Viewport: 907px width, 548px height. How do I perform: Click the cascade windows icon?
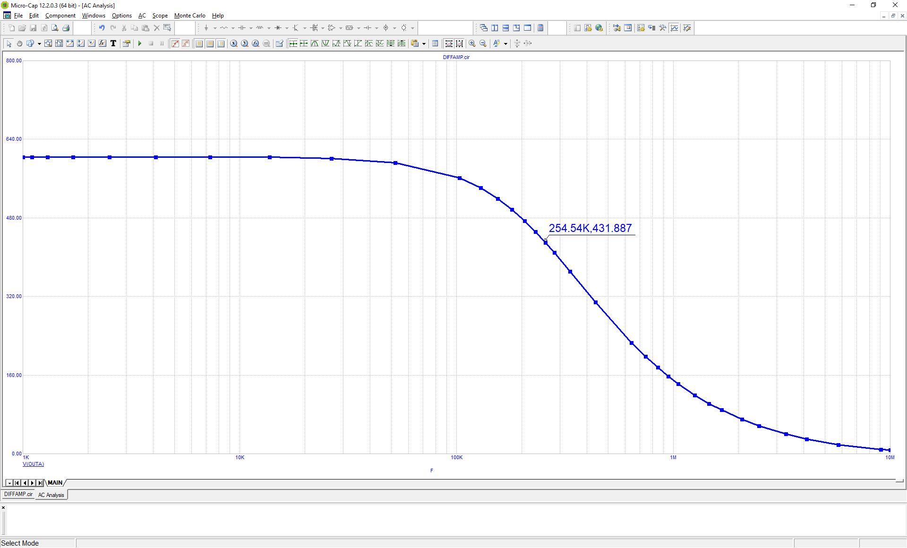pyautogui.click(x=484, y=28)
